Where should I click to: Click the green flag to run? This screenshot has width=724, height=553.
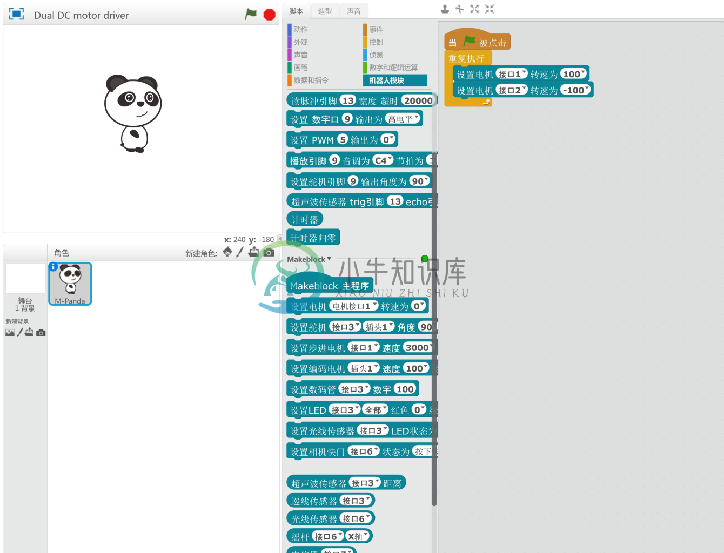(x=251, y=14)
